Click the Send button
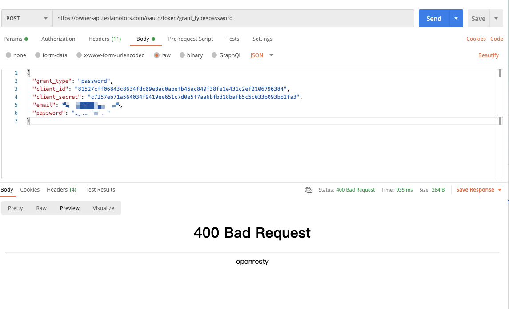The image size is (509, 309). coord(433,18)
